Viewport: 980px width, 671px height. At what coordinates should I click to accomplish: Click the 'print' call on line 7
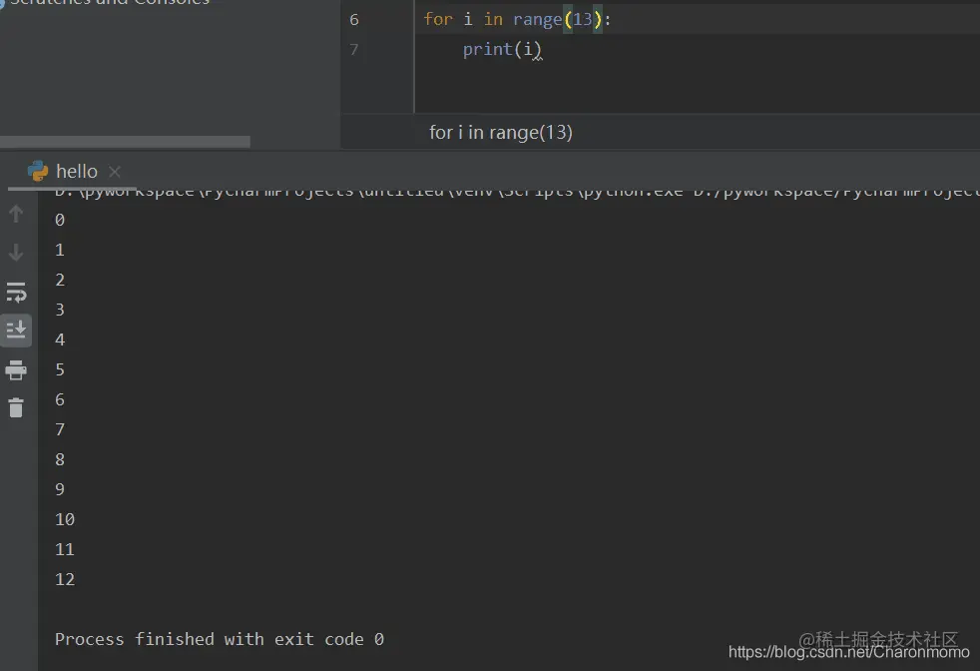[x=487, y=49]
